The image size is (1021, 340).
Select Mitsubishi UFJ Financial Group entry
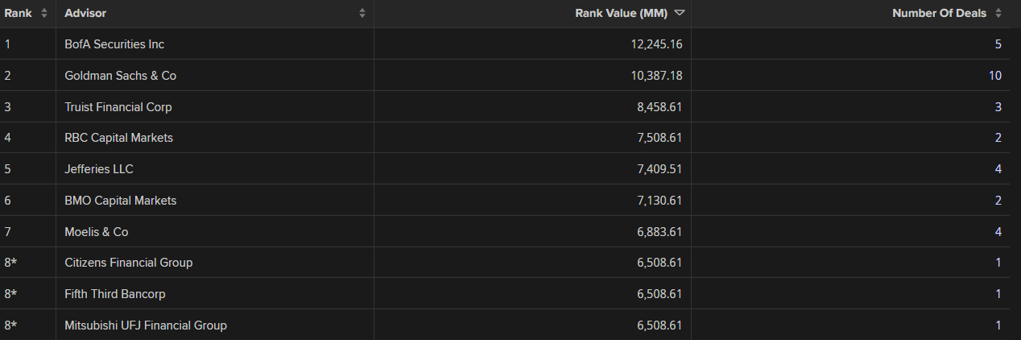[146, 325]
